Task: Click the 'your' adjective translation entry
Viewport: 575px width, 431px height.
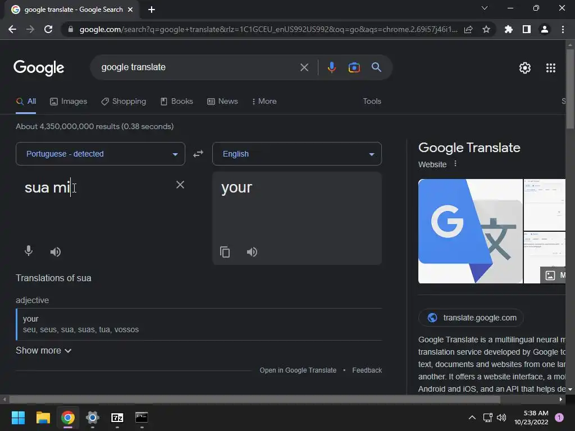Action: coord(199,324)
